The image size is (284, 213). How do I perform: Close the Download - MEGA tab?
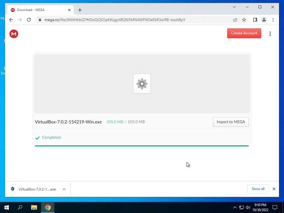pos(69,10)
